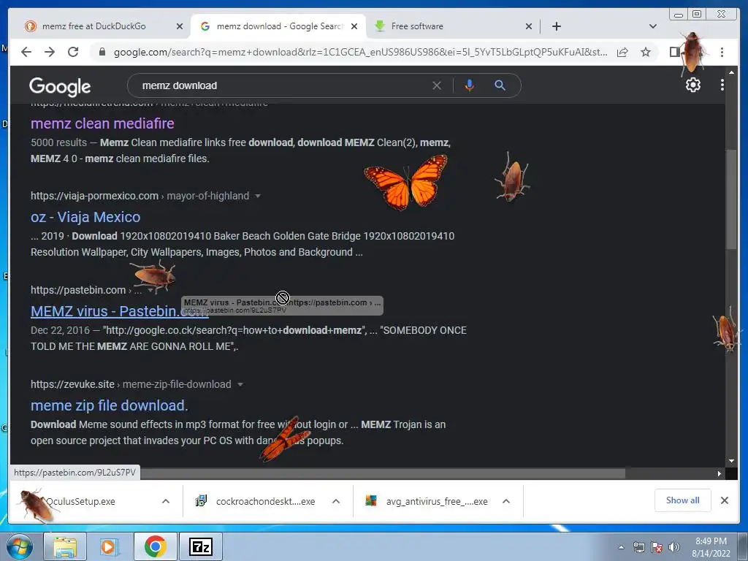Switch to memz download Google Search tab
Viewport: 748px width, 561px height.
280,26
